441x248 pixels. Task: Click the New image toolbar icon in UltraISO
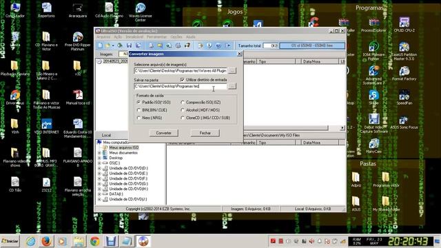tap(100, 45)
